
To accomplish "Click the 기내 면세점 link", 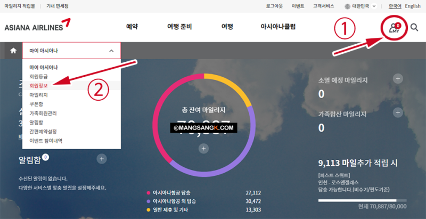I will click(x=58, y=6).
